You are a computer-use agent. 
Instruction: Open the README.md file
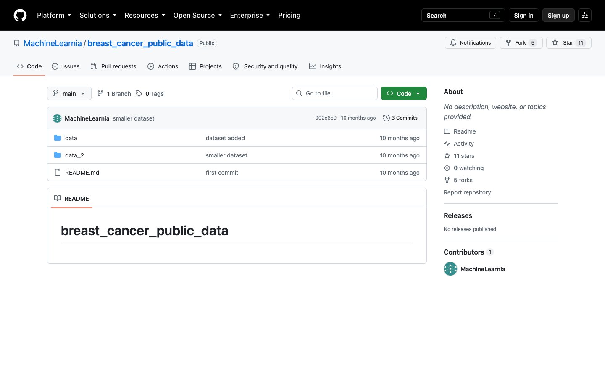[82, 172]
